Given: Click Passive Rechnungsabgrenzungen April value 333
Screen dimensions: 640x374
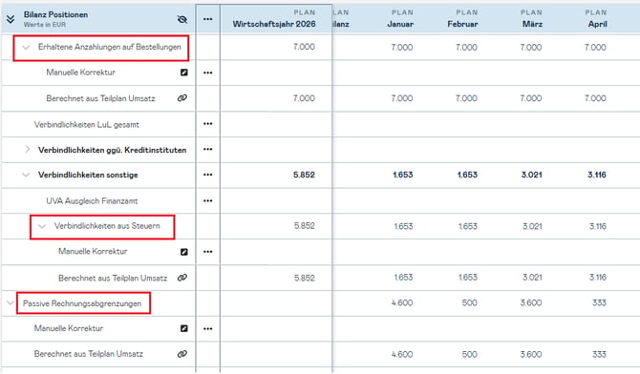Looking at the screenshot, I should 599,303.
